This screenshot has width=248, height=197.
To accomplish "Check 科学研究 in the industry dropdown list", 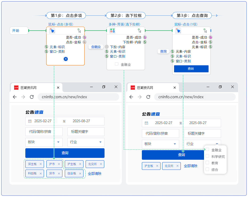I will [207, 156].
